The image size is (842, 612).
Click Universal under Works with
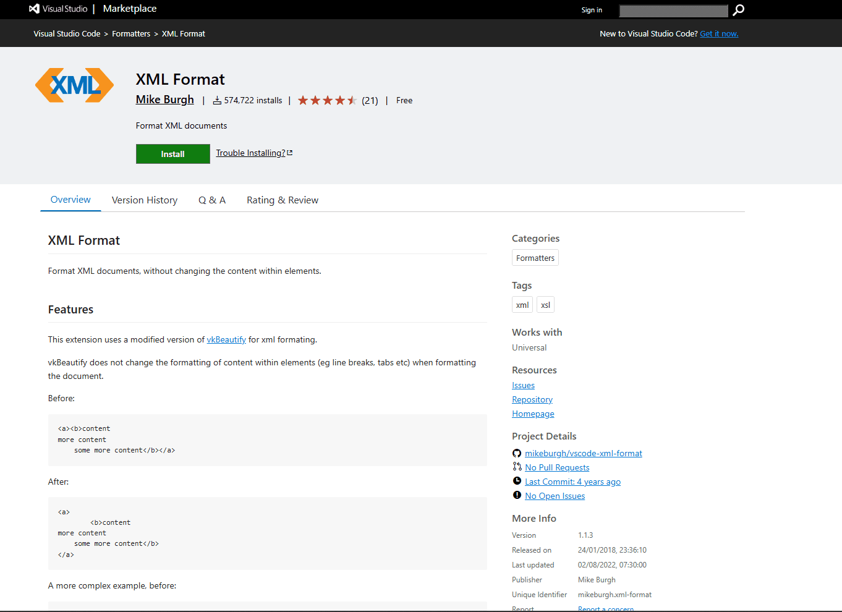pos(529,347)
